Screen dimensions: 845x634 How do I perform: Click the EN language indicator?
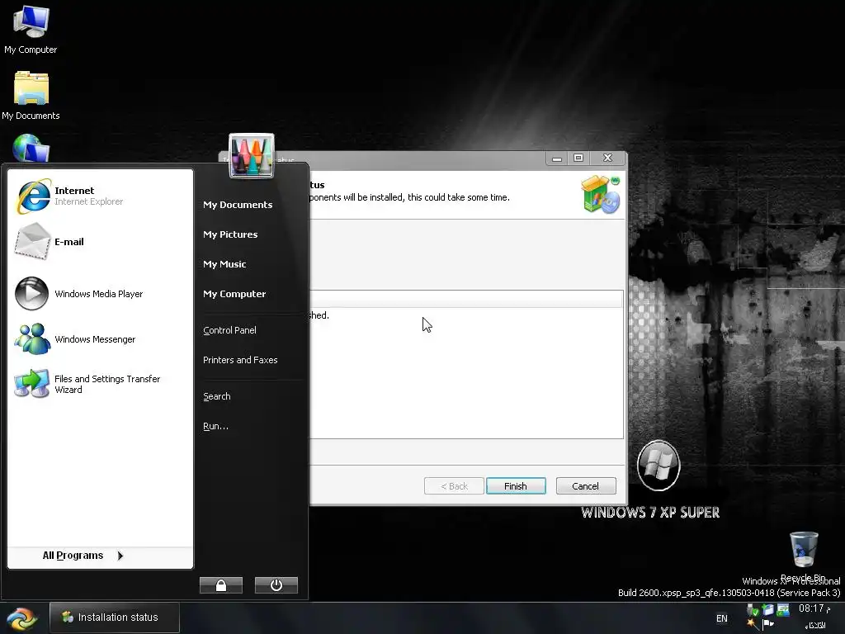(722, 618)
